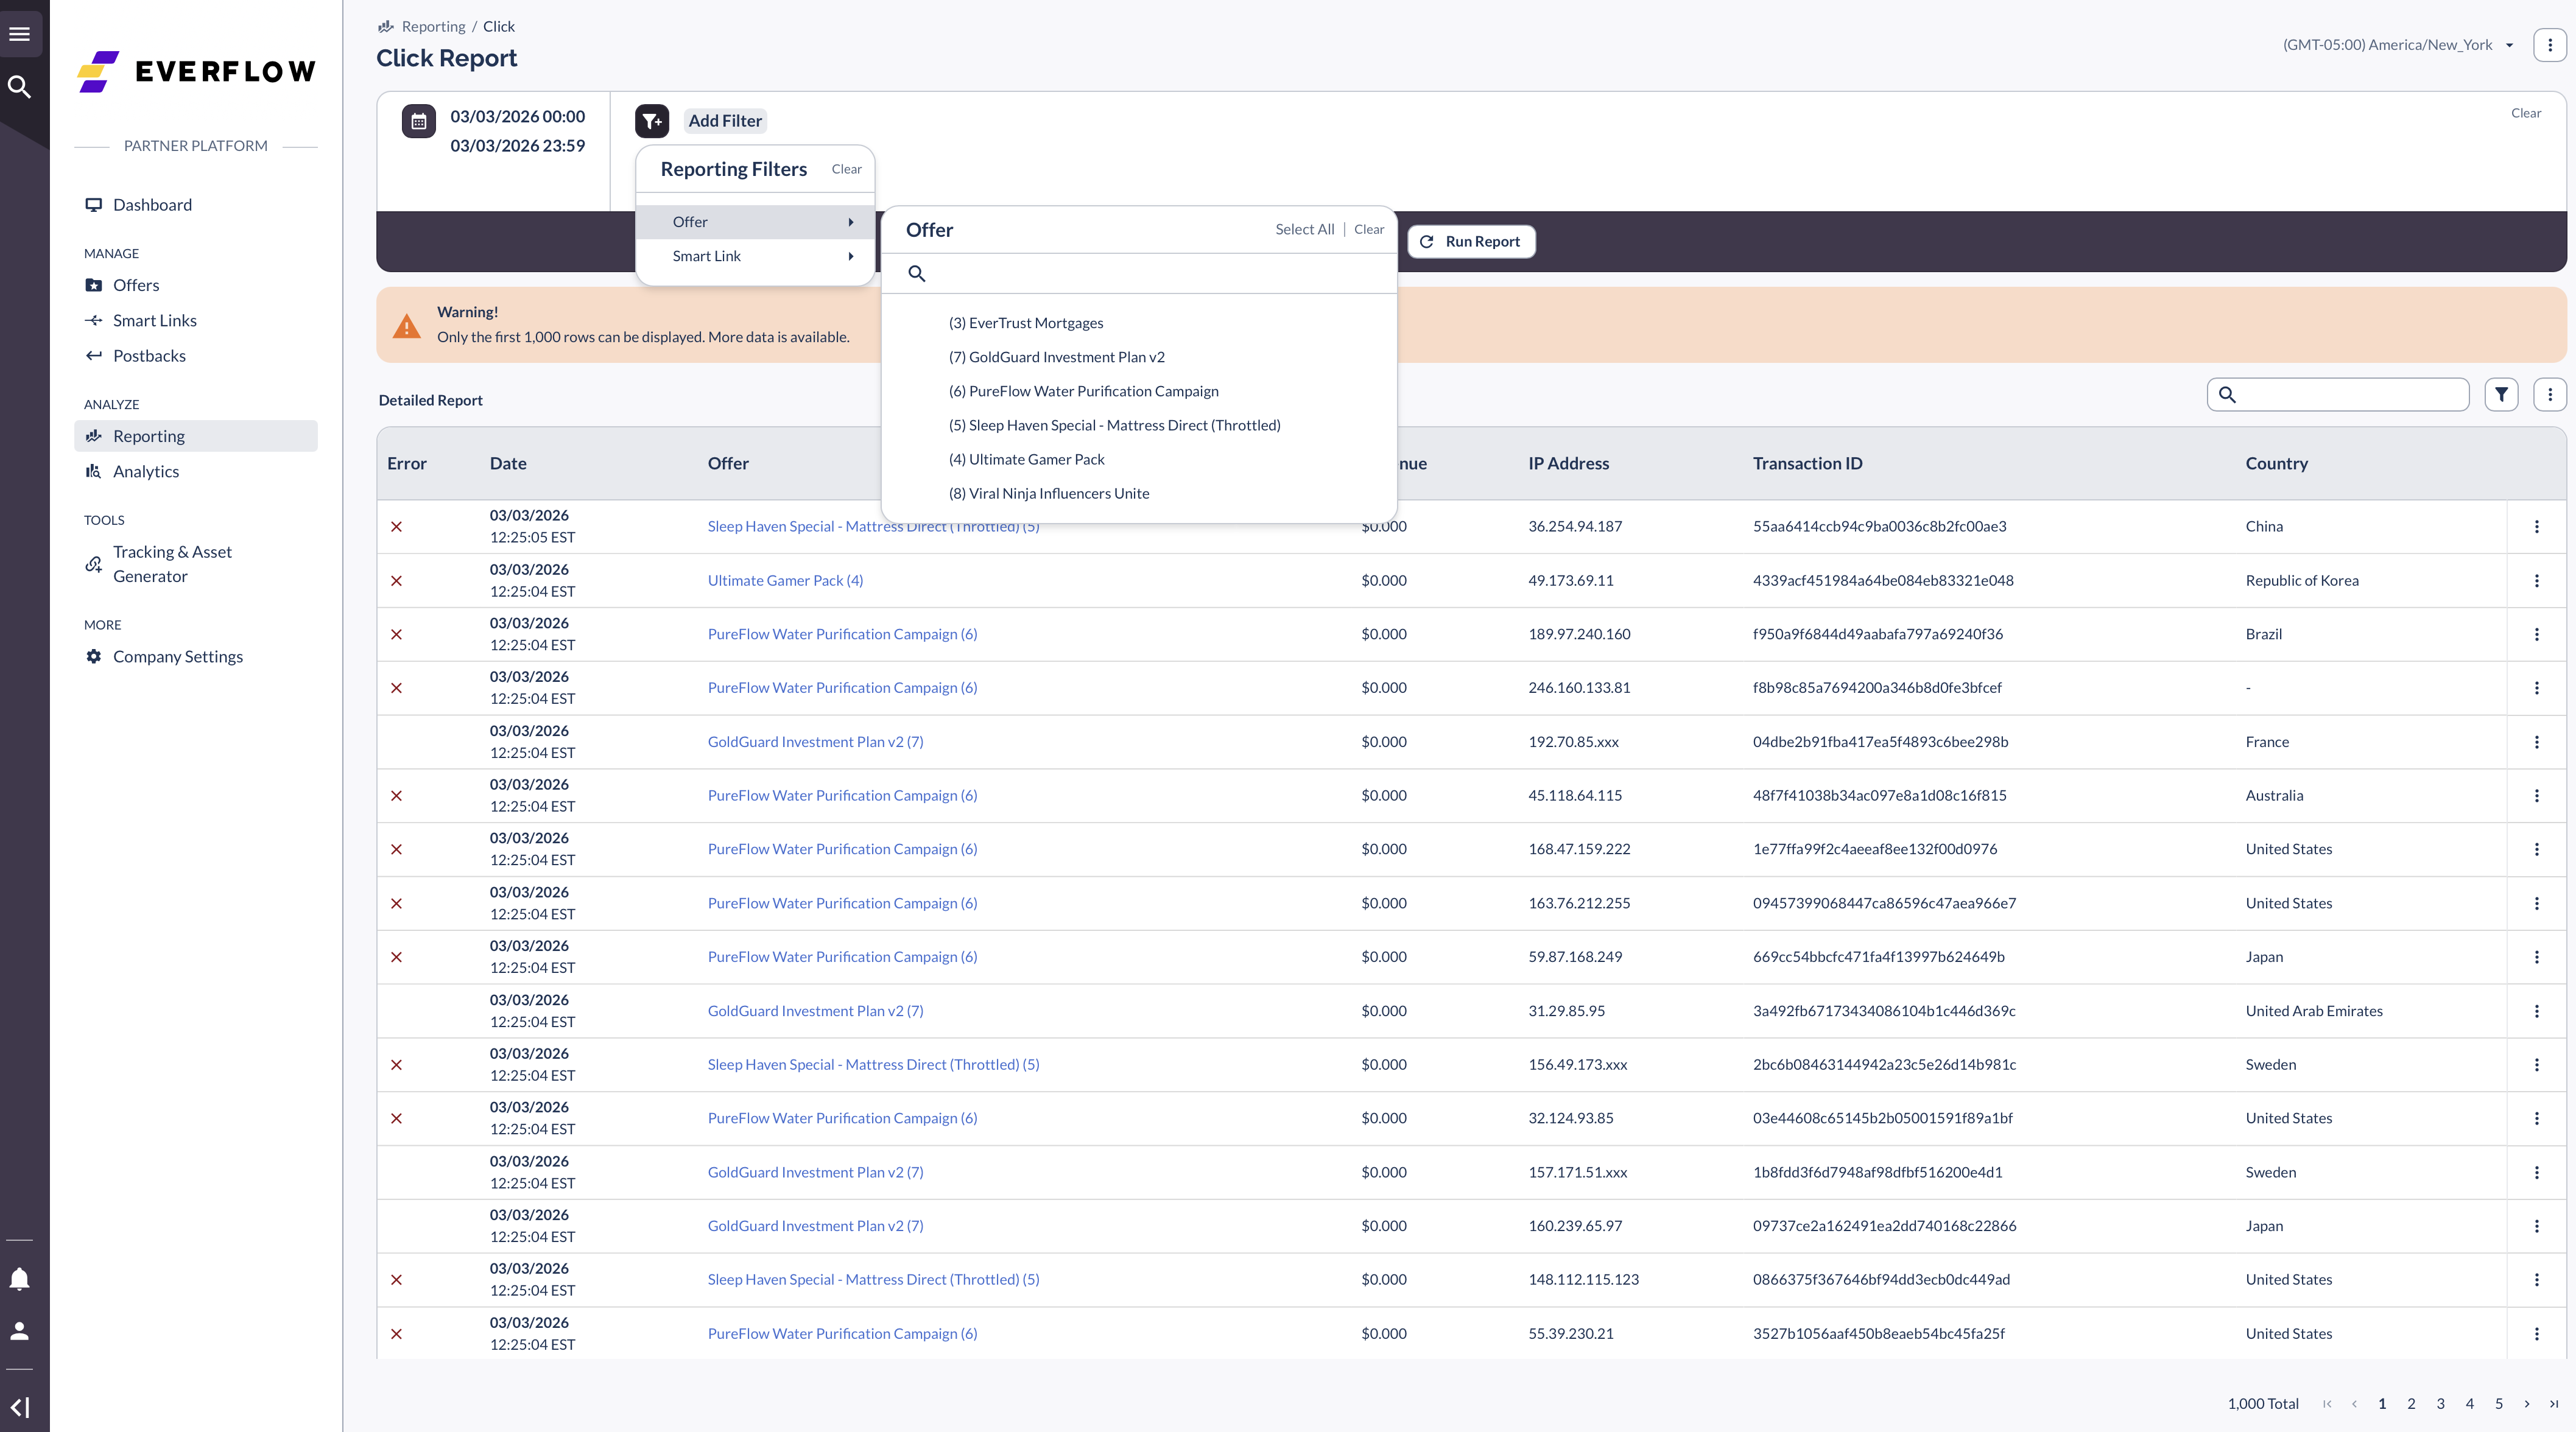Open the table filter icon beside search box

coord(2502,395)
